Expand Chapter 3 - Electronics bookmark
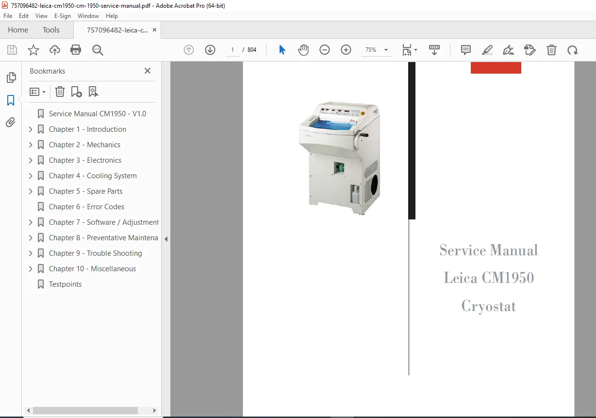This screenshot has height=418, width=596. (31, 160)
